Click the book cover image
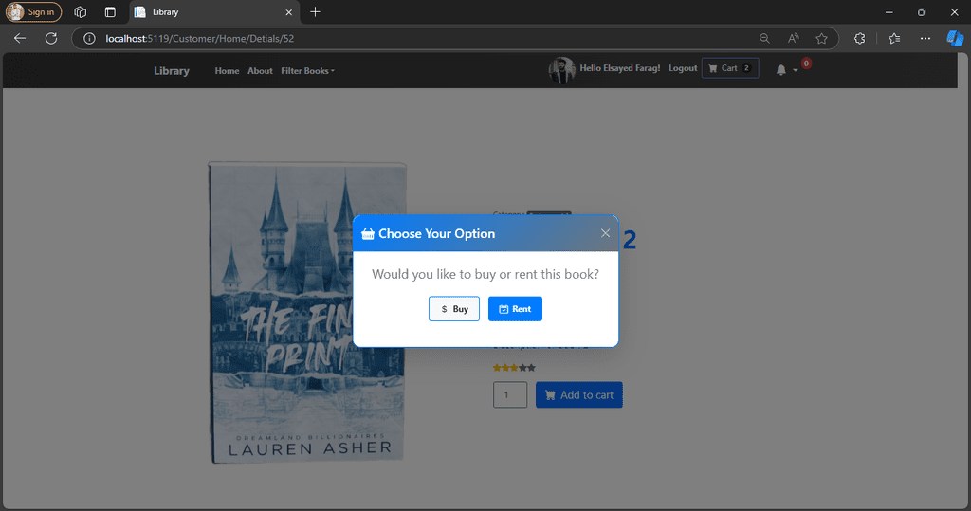 [x=307, y=313]
